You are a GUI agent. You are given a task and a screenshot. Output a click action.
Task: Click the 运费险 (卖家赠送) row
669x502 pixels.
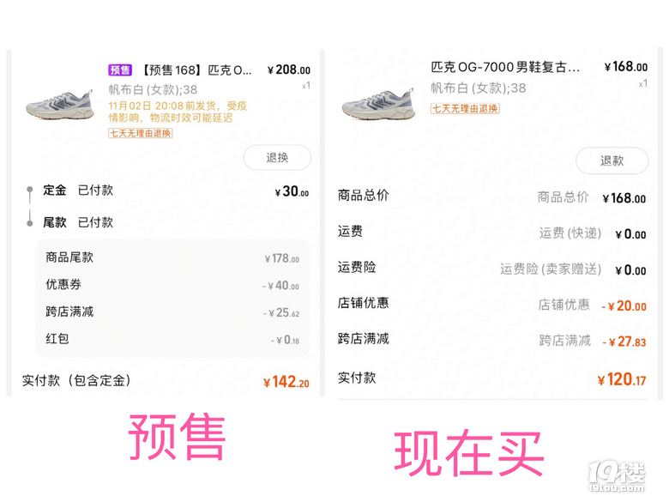click(492, 269)
